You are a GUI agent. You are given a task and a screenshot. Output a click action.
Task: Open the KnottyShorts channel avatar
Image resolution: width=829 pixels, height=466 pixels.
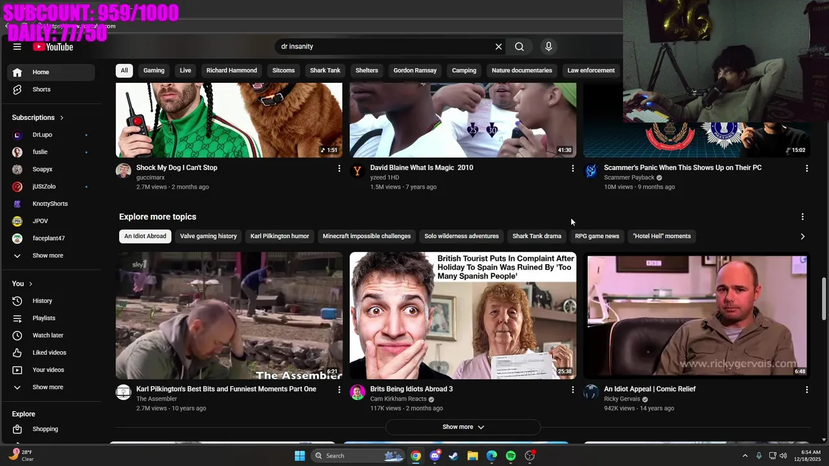[x=17, y=204]
